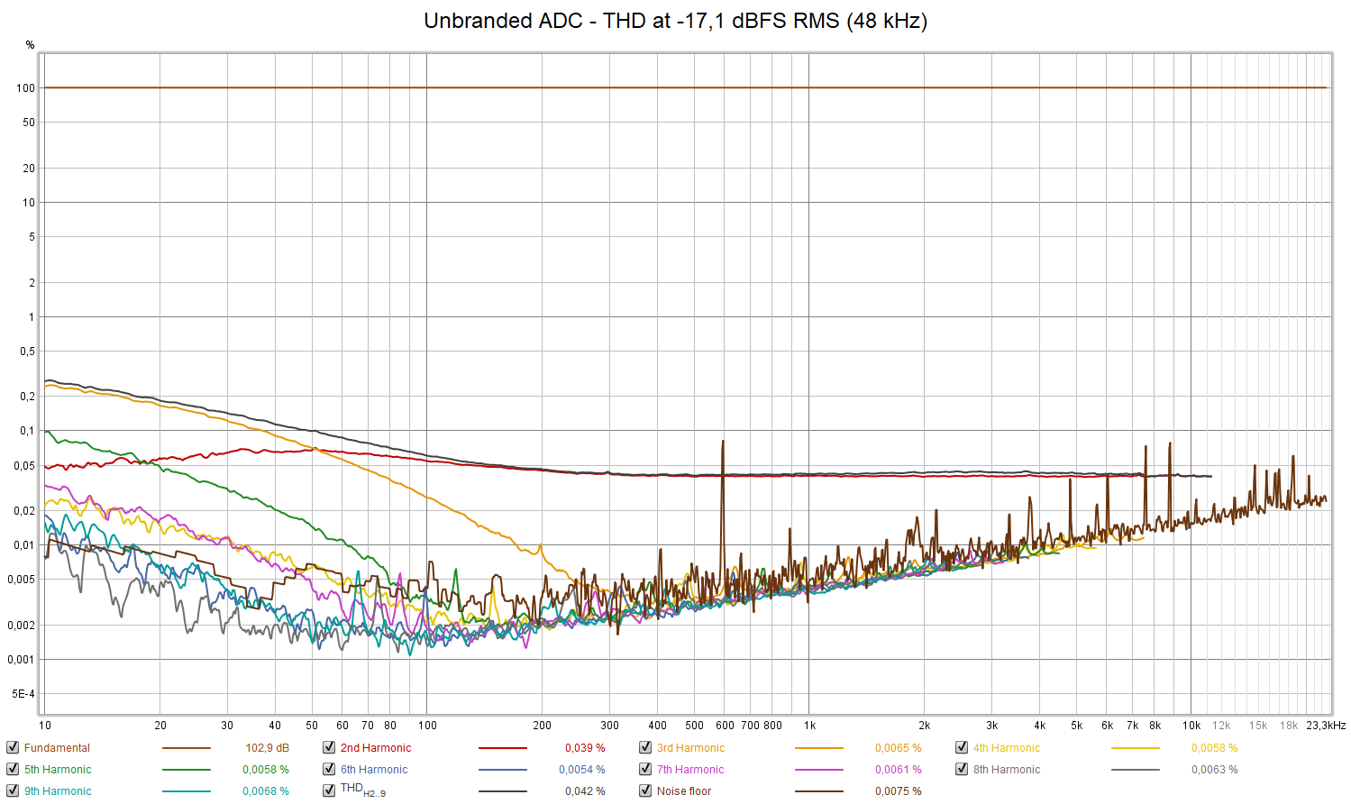Viewport: 1351px width, 804px height.
Task: Click the 8th Harmonic legend label
Action: pyautogui.click(x=1007, y=770)
